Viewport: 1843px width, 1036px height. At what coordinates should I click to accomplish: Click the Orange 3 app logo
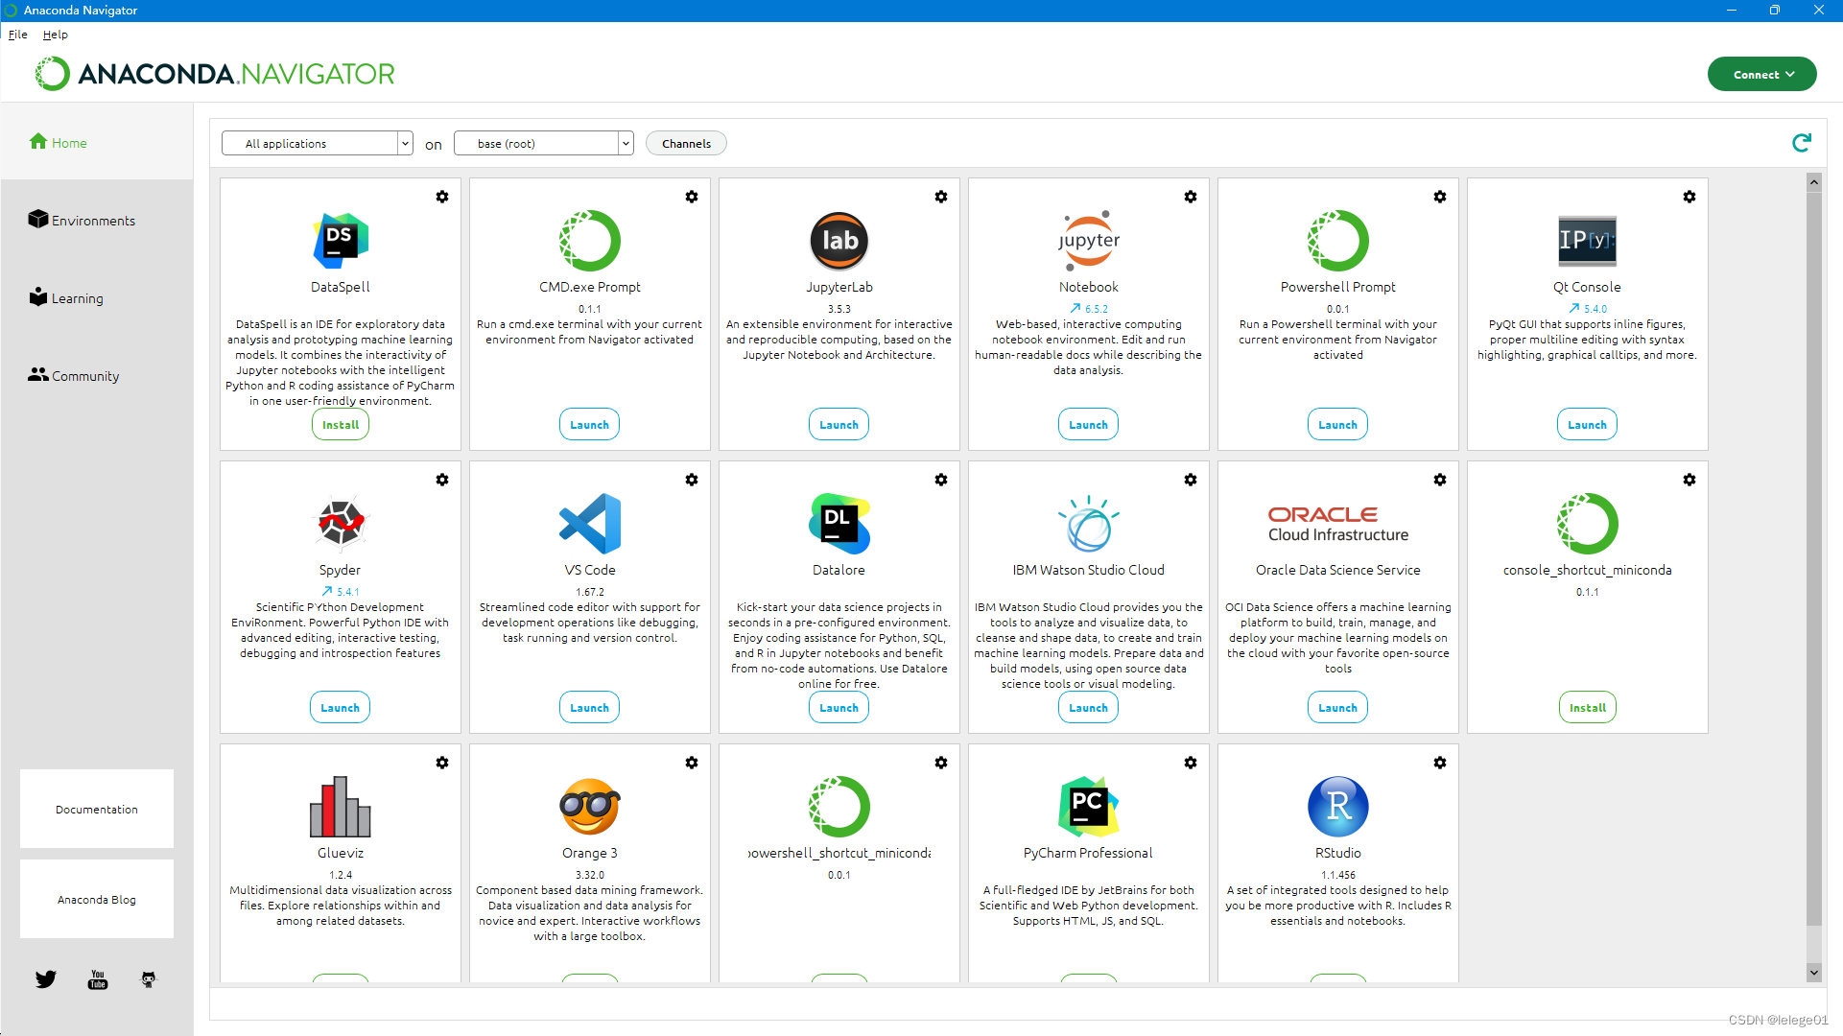pos(590,807)
